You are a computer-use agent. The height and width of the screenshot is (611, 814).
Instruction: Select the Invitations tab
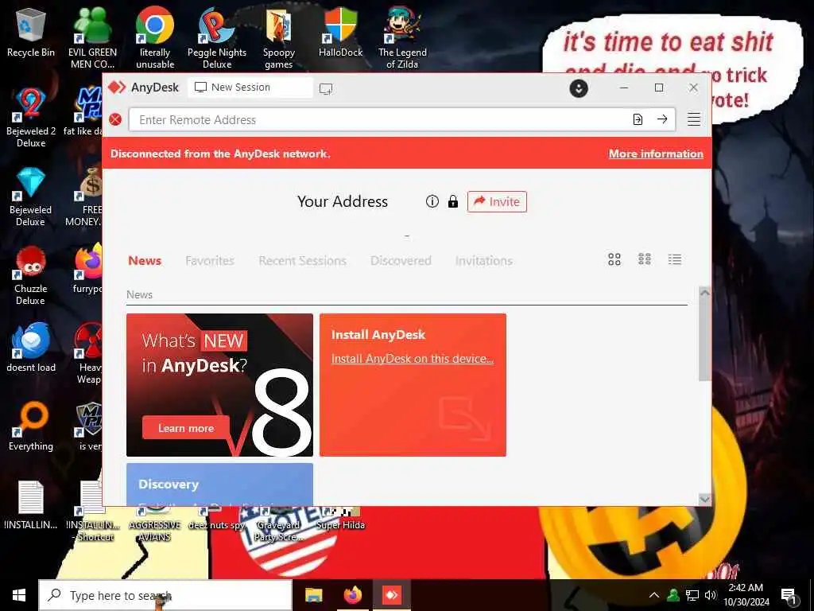(x=484, y=260)
